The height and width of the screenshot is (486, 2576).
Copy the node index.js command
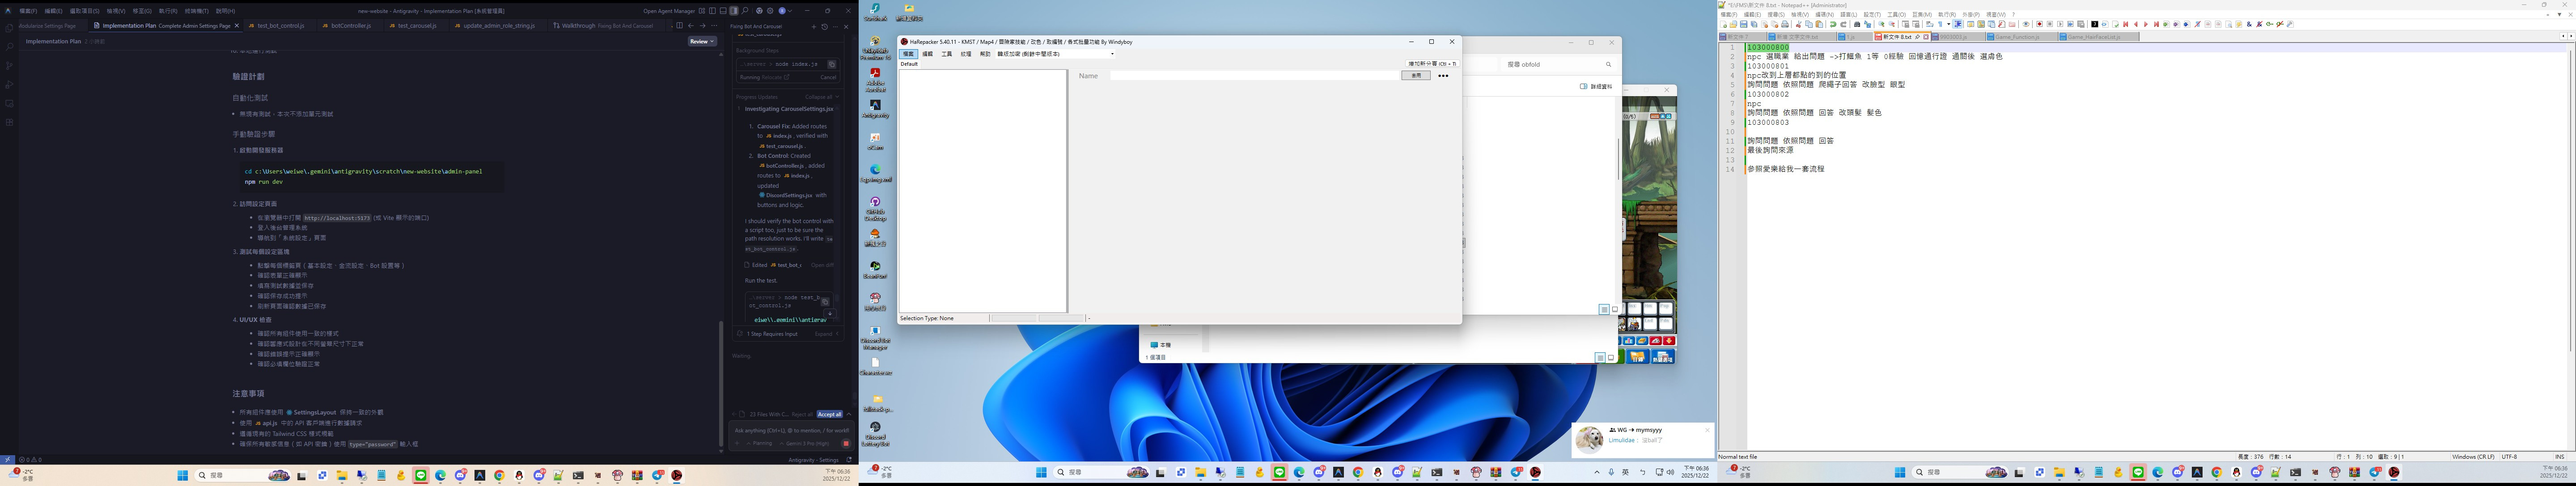(x=831, y=65)
